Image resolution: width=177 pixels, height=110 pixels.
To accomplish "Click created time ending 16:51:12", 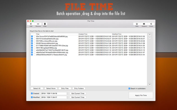I will pos(95,50).
